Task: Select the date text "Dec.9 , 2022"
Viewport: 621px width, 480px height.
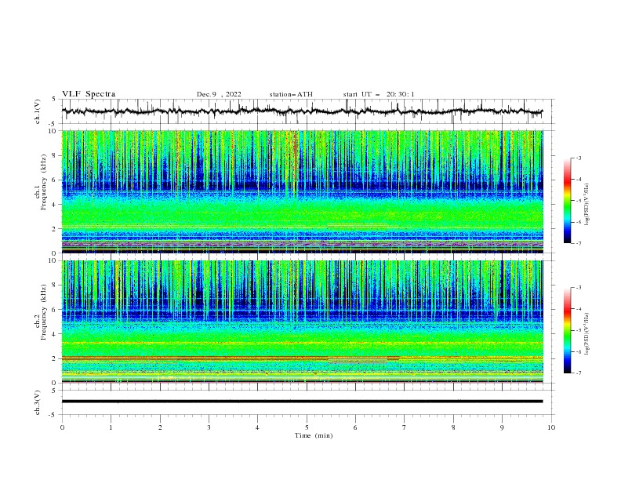Action: coord(219,94)
